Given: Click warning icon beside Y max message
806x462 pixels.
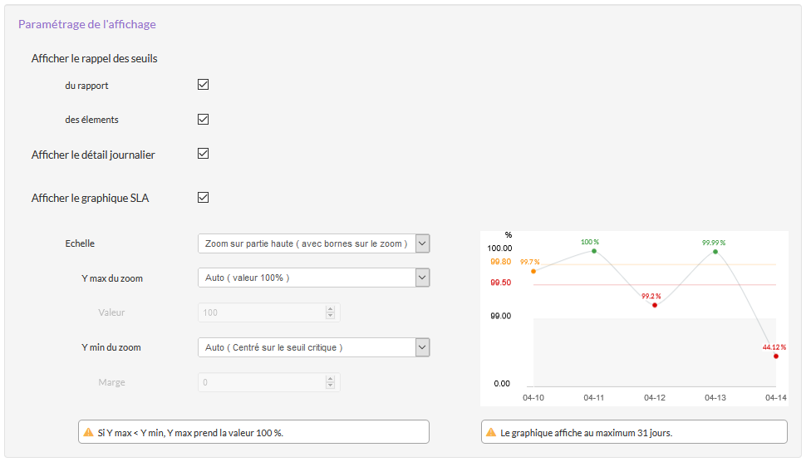Looking at the screenshot, I should pos(88,432).
